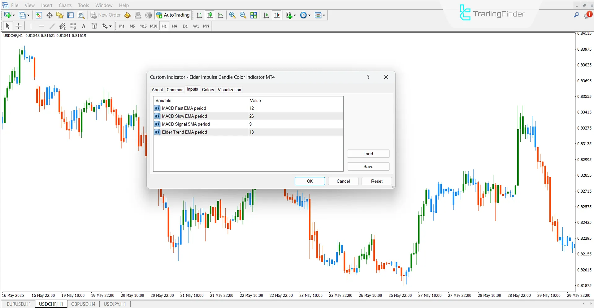Open the Charts menu

point(65,5)
